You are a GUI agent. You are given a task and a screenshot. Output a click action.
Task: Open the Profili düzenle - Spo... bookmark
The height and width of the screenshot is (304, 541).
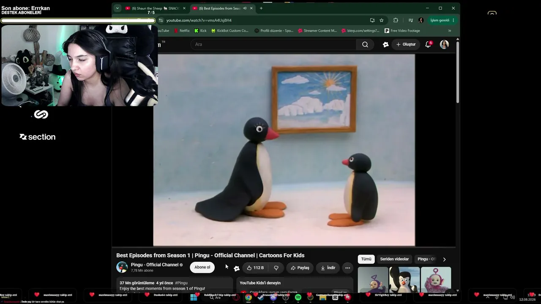tap(274, 31)
